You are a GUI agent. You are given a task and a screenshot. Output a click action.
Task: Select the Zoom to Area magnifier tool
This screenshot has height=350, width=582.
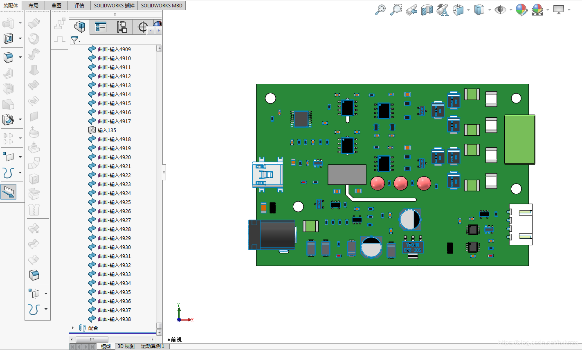395,10
